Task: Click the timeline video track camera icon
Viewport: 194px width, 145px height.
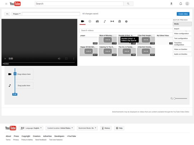Action: [10, 74]
